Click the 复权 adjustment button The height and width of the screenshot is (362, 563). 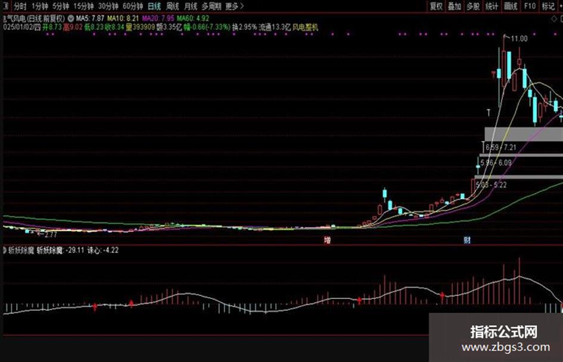[436, 6]
